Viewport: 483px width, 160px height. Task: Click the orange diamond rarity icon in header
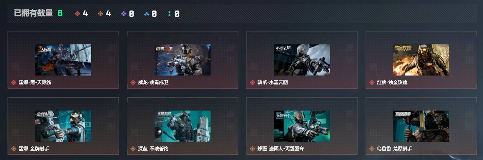(101, 14)
